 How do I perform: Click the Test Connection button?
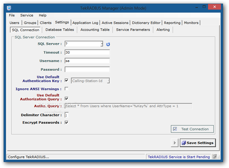click(192, 129)
